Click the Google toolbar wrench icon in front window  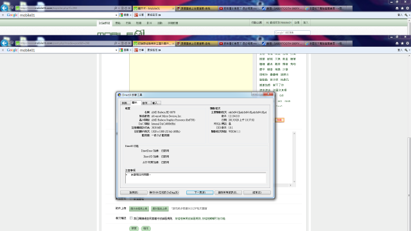[406, 50]
